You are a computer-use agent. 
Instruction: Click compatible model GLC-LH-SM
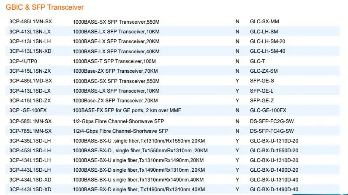point(264,32)
